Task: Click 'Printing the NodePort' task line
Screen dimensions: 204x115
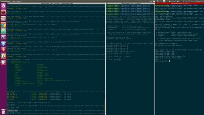Action: (x=56, y=55)
